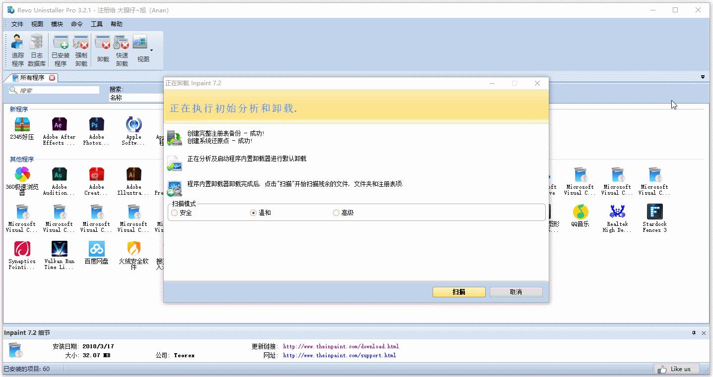This screenshot has height=377, width=713.
Task: Select the 高级 scan mode
Action: tap(336, 212)
